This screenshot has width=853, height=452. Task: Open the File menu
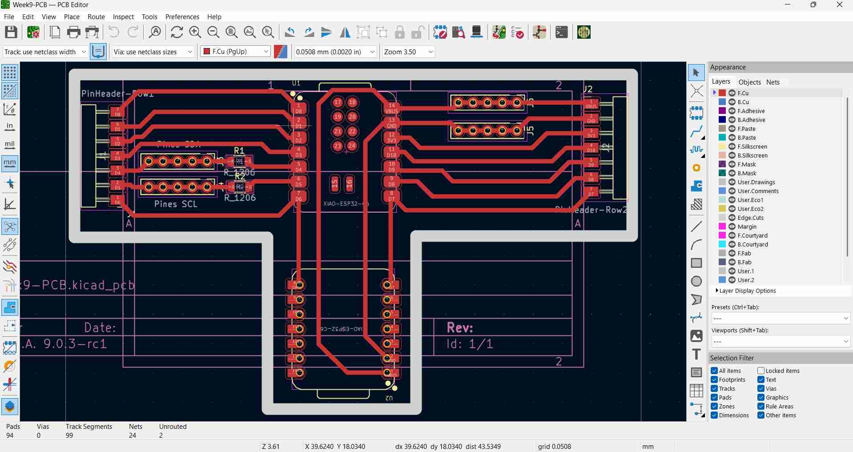click(9, 16)
